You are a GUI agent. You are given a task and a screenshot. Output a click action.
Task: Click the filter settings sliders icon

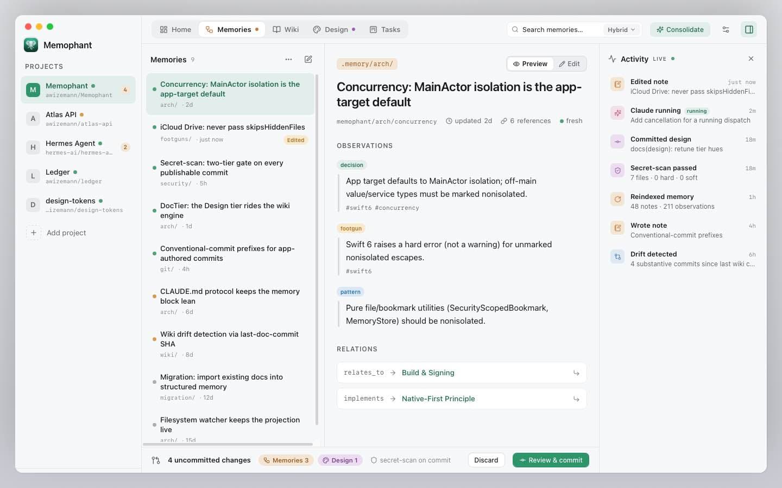tap(726, 29)
